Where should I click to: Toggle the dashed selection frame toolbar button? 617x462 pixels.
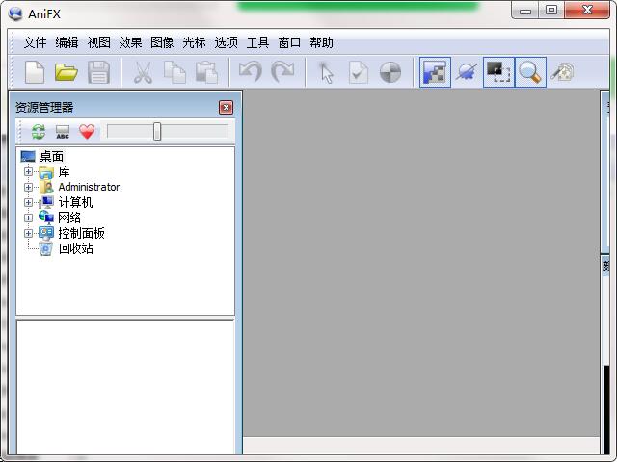[498, 72]
